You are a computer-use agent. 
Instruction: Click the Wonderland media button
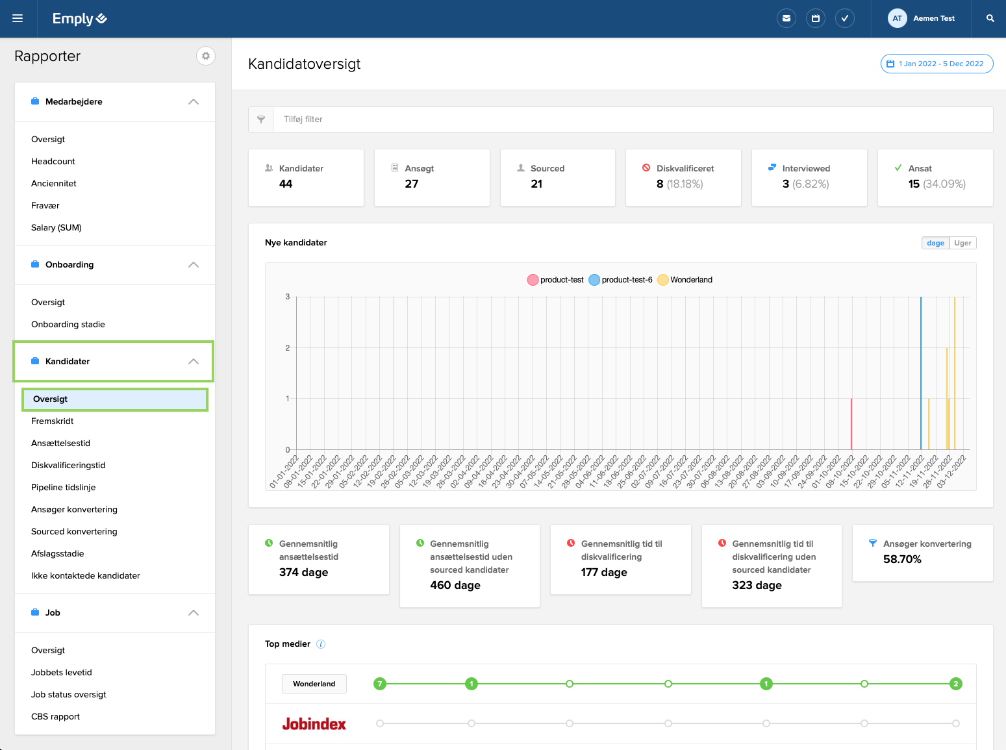(314, 684)
